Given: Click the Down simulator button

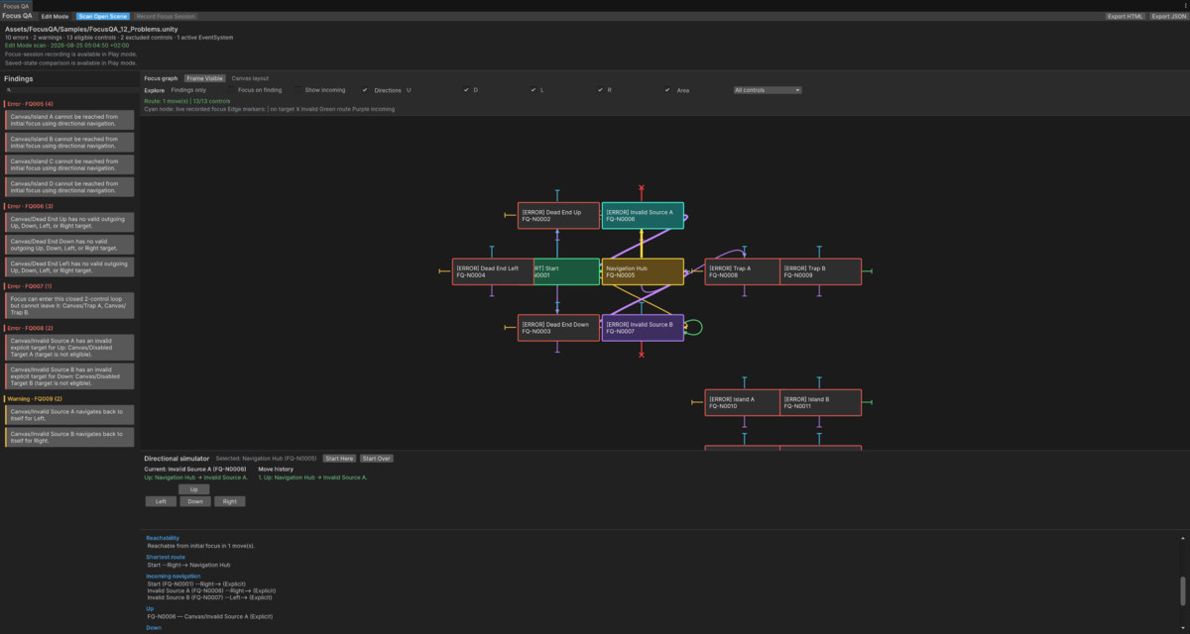Looking at the screenshot, I should pos(194,501).
